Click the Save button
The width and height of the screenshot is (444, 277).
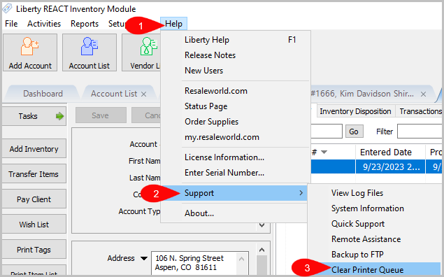pos(101,115)
